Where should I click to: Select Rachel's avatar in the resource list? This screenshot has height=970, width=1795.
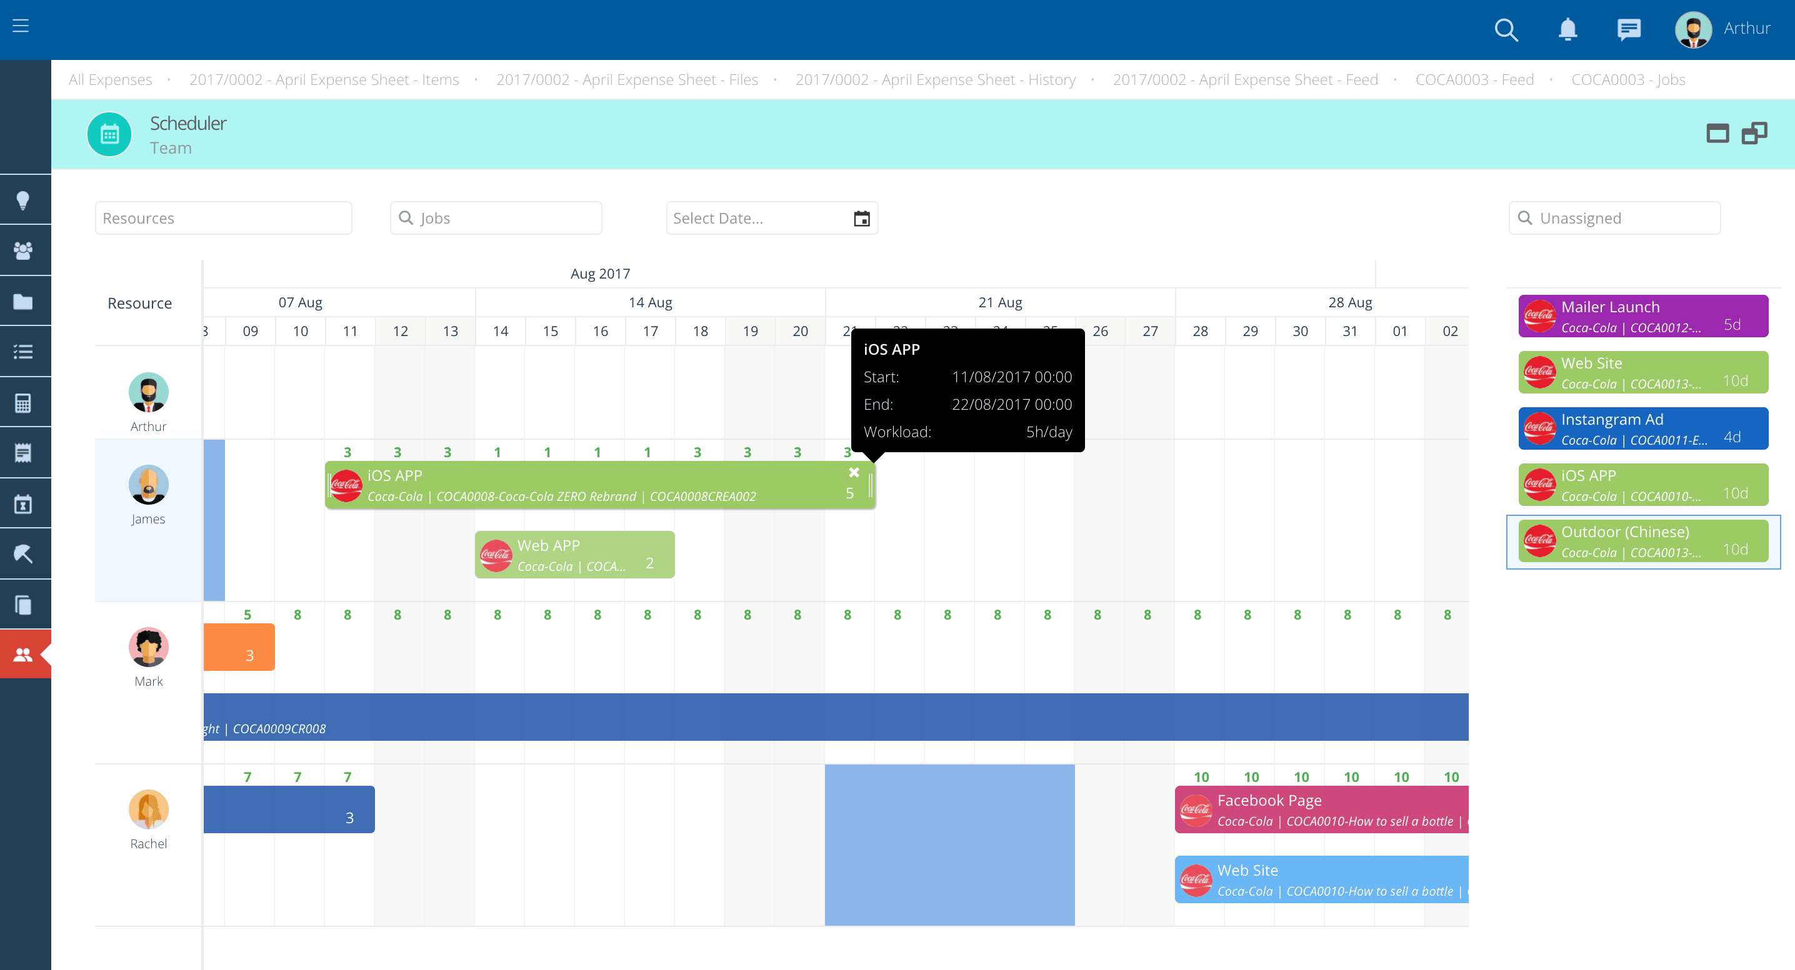tap(148, 809)
